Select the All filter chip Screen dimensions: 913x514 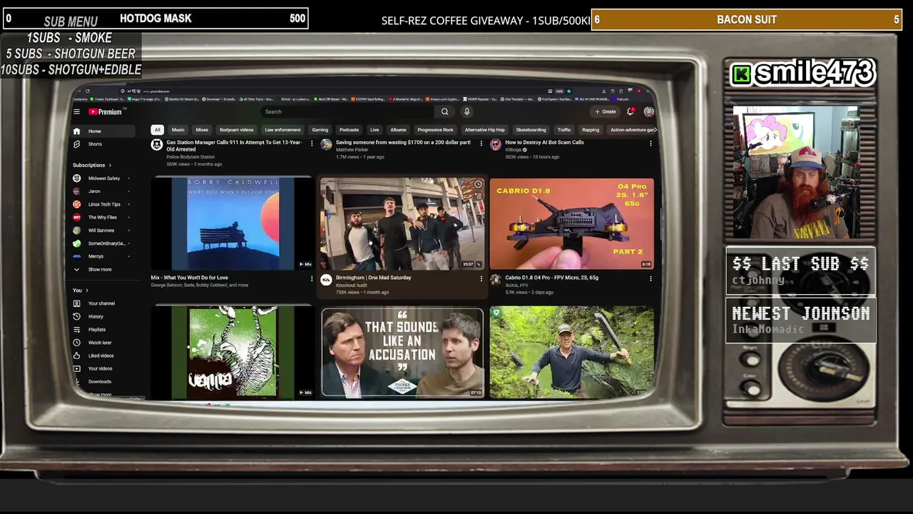[157, 130]
